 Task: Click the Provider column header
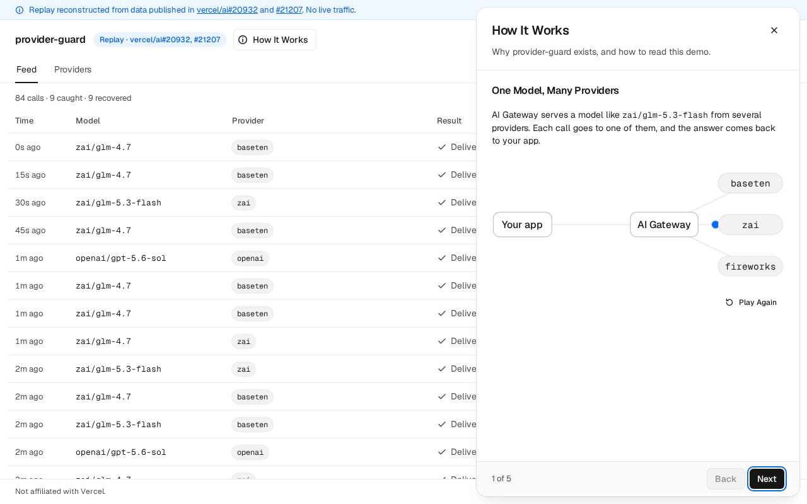click(248, 121)
